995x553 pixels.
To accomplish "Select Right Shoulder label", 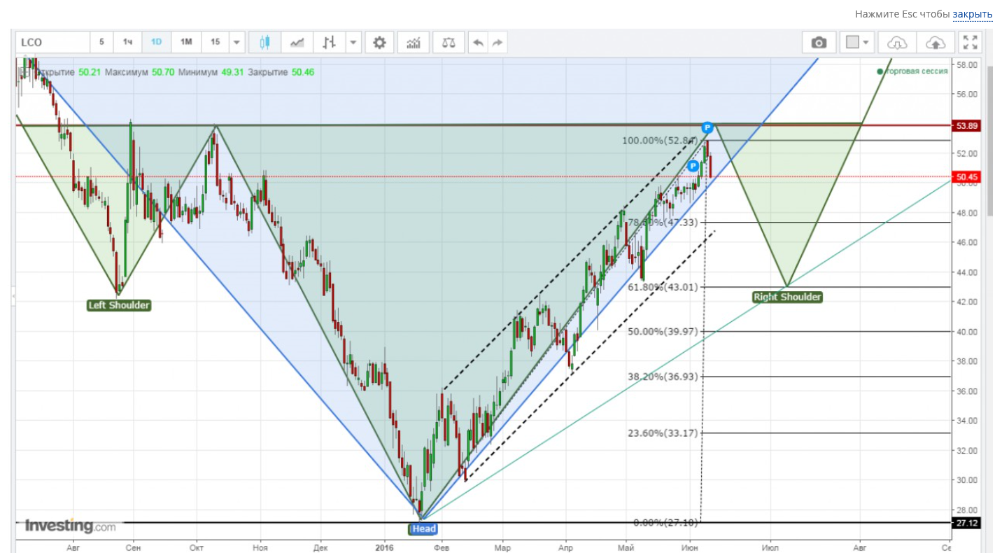I will pyautogui.click(x=787, y=297).
